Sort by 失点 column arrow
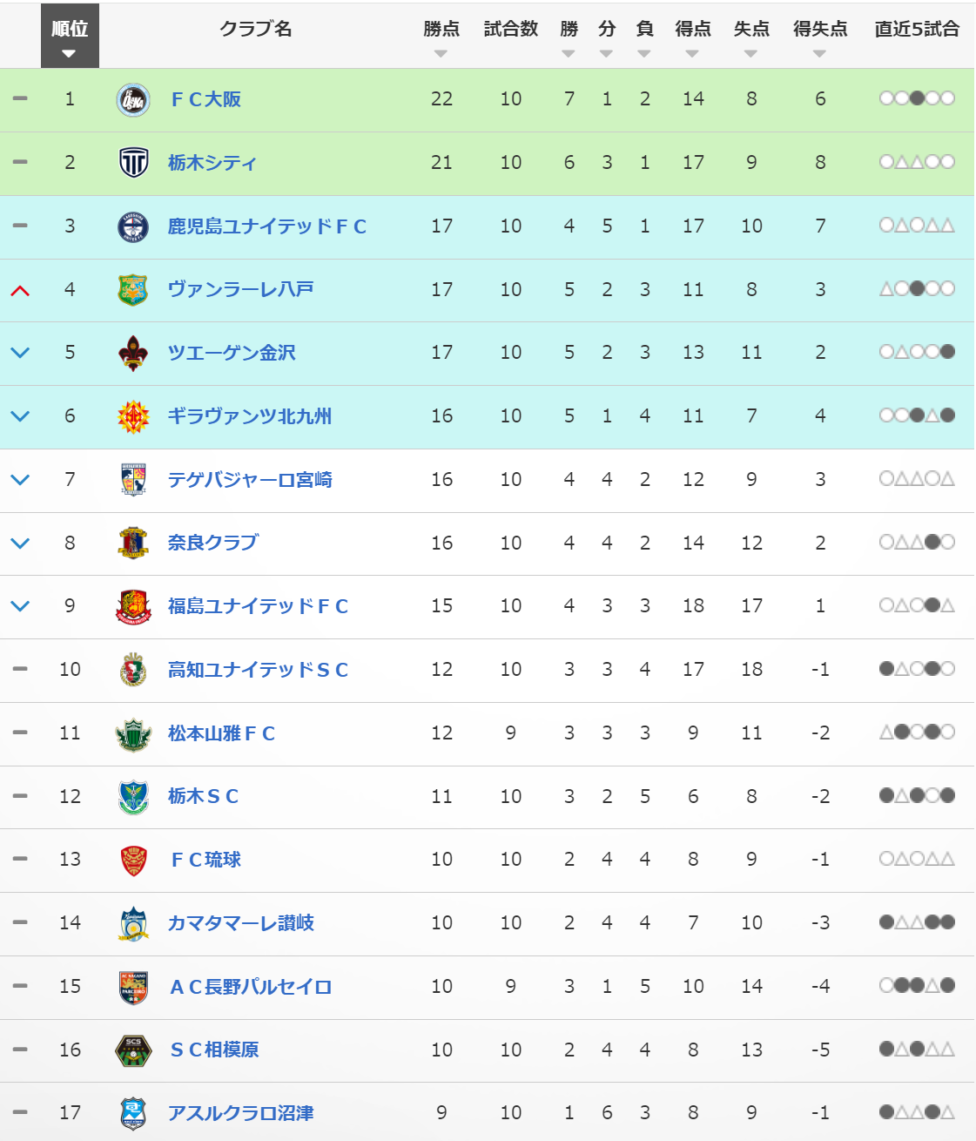Screen dimensions: 976x1141 [751, 54]
